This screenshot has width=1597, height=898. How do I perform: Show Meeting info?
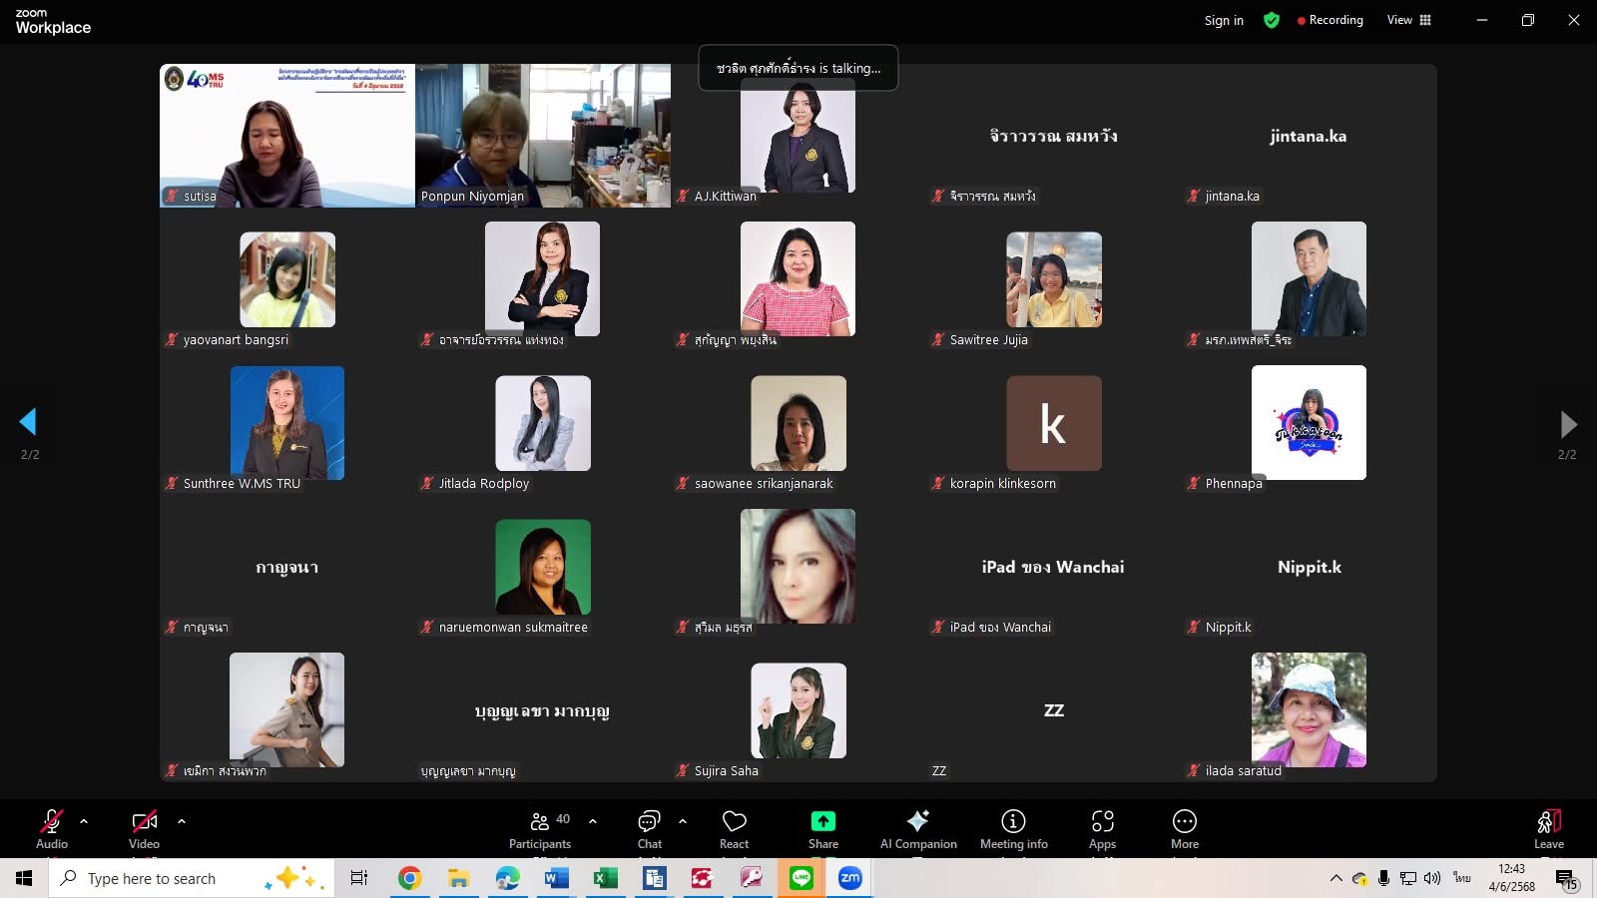(1013, 829)
